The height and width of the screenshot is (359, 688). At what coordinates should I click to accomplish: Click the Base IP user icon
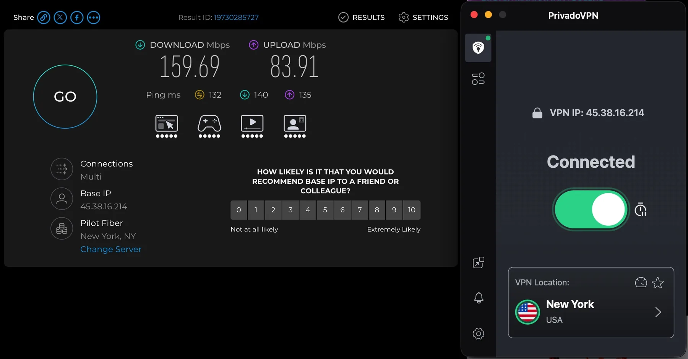click(x=62, y=199)
